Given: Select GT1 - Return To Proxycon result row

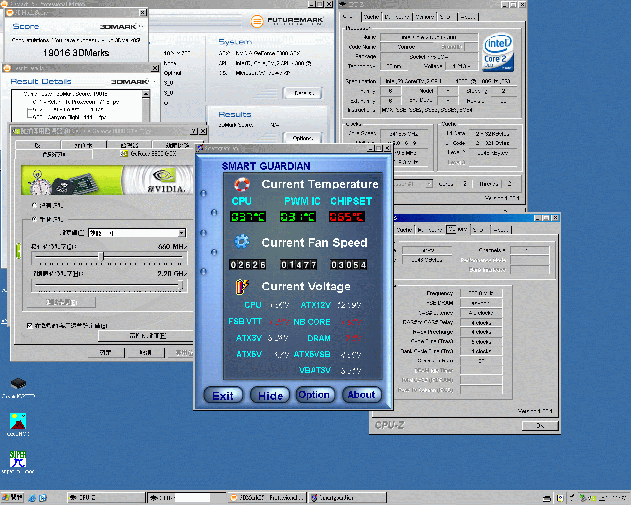Looking at the screenshot, I should click(x=75, y=102).
